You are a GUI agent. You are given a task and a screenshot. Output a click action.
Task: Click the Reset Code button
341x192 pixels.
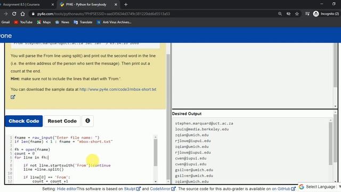(x=62, y=121)
